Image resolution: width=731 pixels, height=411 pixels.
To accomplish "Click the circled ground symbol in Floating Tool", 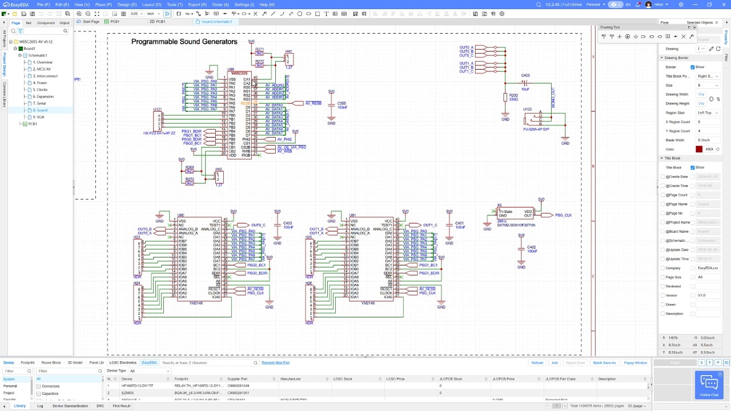I will pyautogui.click(x=628, y=37).
